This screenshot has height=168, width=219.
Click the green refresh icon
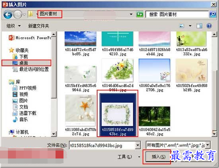[x=140, y=14]
